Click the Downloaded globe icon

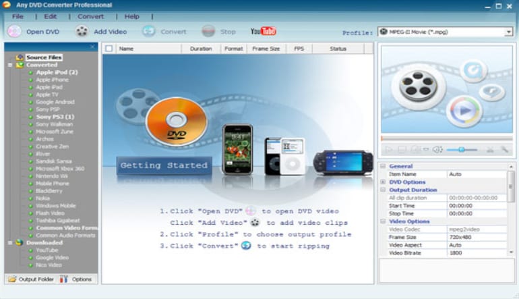pos(19,243)
